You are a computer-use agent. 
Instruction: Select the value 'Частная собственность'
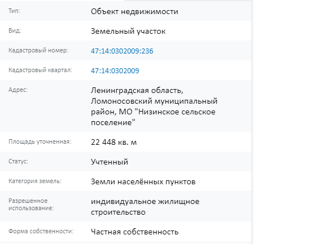tap(134, 232)
